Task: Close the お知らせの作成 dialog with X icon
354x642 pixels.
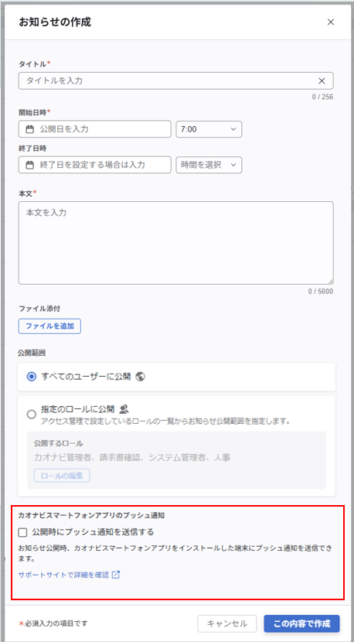Action: pyautogui.click(x=331, y=22)
